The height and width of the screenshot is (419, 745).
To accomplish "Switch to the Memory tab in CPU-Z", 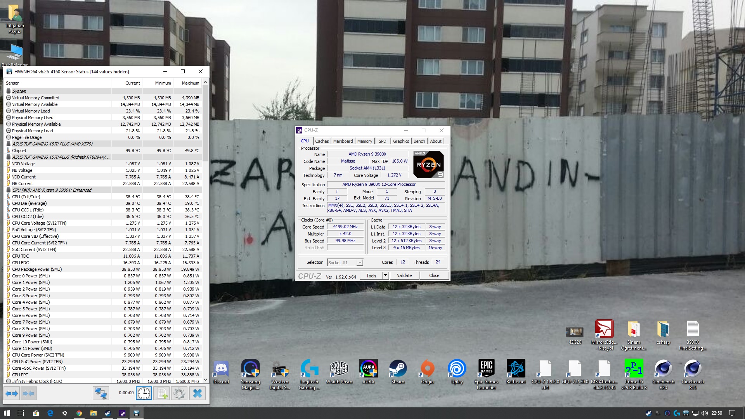I will click(364, 141).
